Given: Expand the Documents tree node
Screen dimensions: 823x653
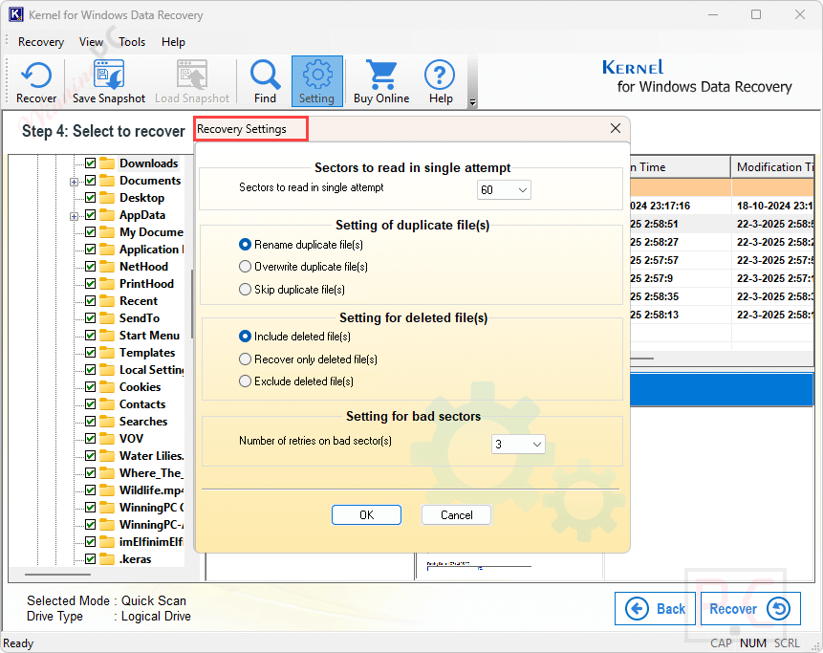Looking at the screenshot, I should coord(74,183).
